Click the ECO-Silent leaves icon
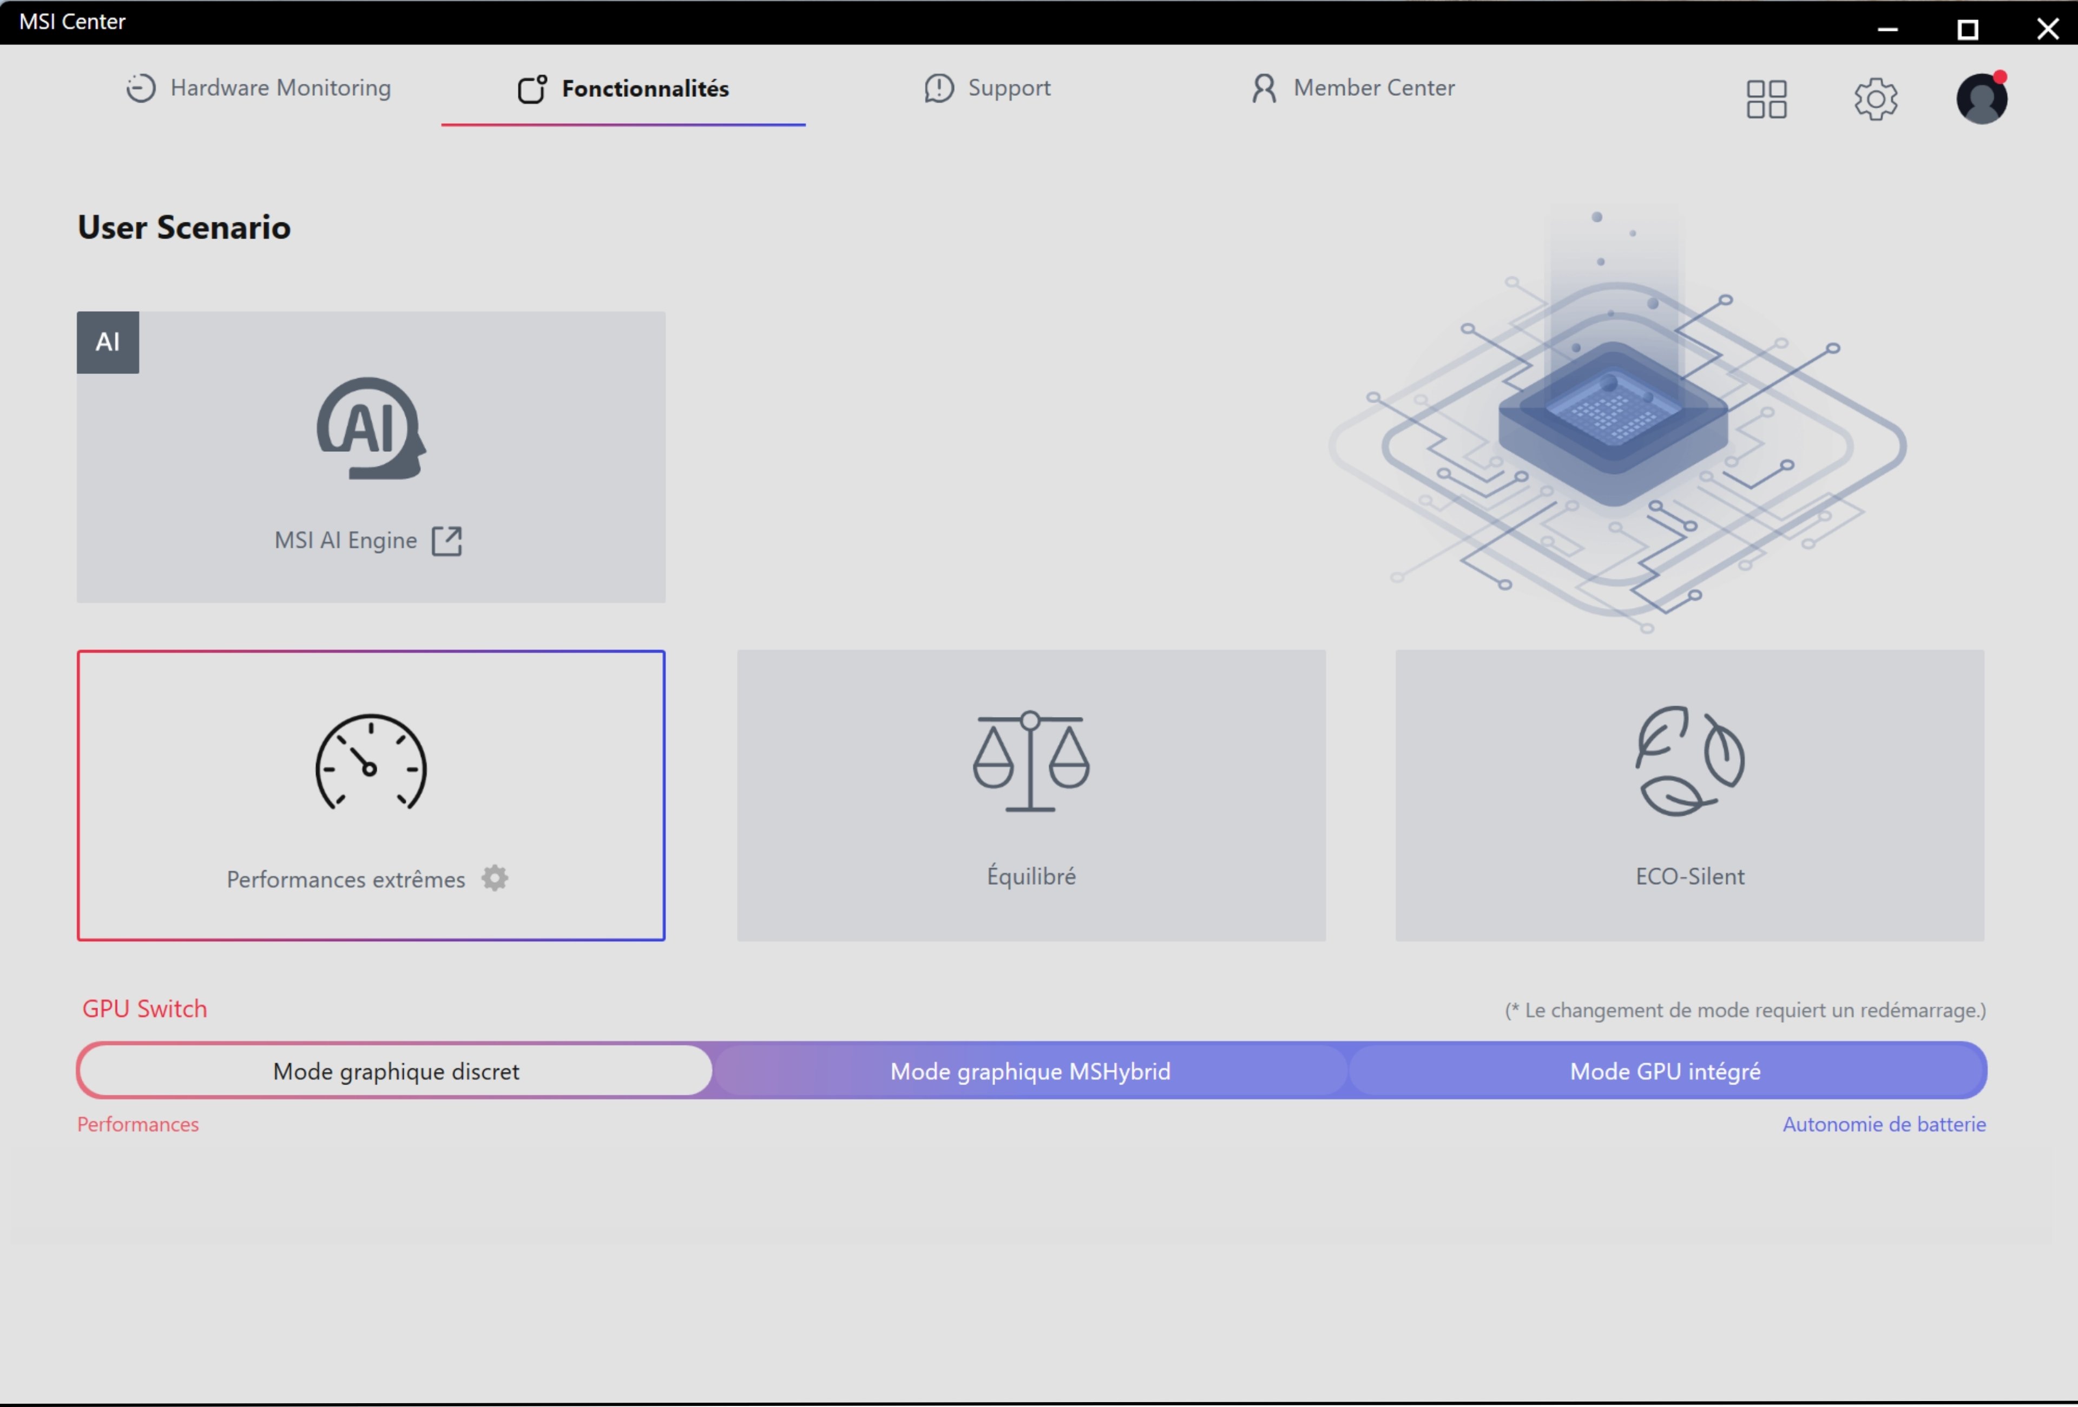2078x1407 pixels. coord(1690,761)
